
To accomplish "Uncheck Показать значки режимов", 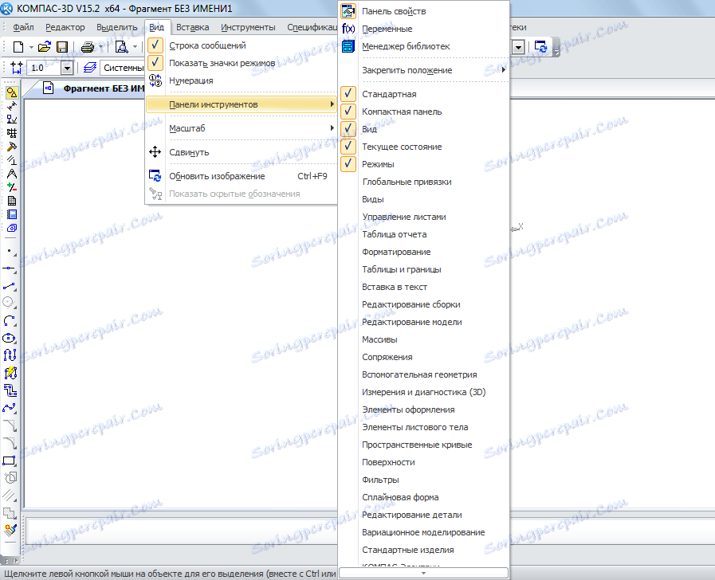I will tap(242, 63).
